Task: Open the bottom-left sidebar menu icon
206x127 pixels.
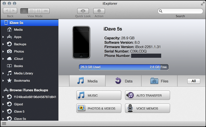Action: [x=4, y=124]
